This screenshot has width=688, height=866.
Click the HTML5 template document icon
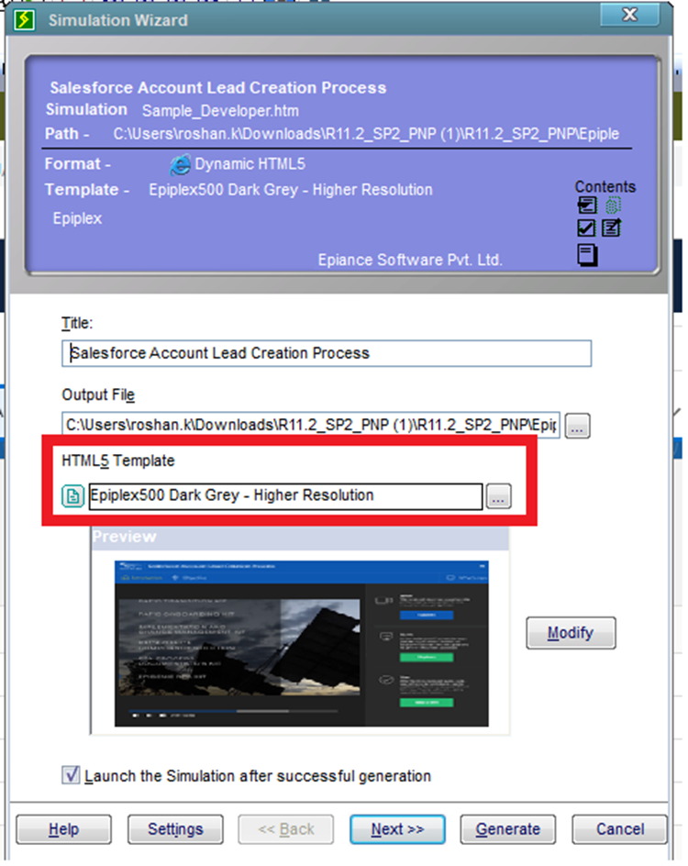click(x=72, y=496)
